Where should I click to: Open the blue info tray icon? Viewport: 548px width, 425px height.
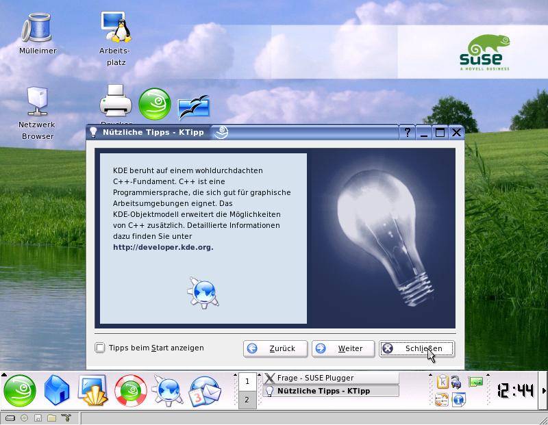coord(458,400)
